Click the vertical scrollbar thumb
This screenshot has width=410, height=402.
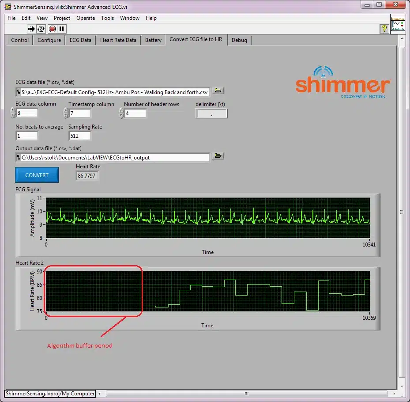pos(402,212)
